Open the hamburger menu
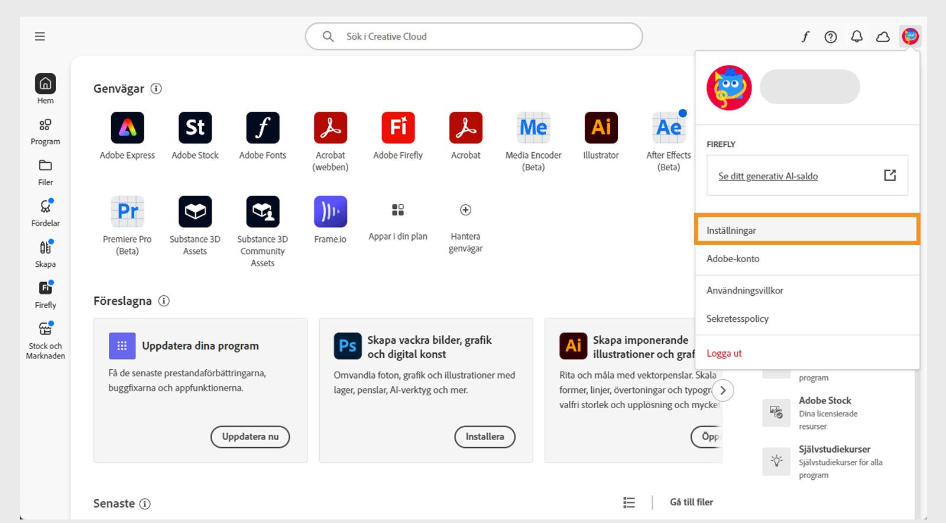The height and width of the screenshot is (523, 946). click(x=40, y=37)
